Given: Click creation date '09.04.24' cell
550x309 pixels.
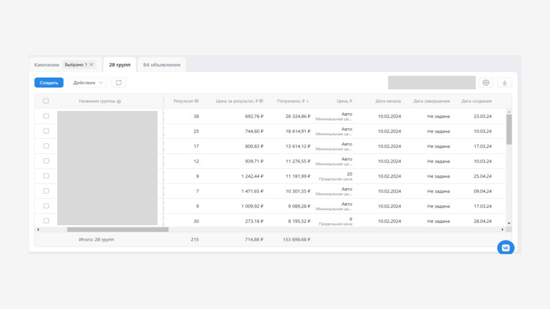Looking at the screenshot, I should tap(483, 191).
